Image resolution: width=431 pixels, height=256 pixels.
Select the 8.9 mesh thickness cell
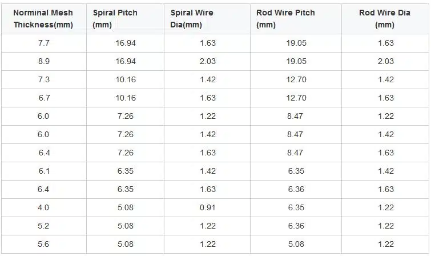pos(44,61)
